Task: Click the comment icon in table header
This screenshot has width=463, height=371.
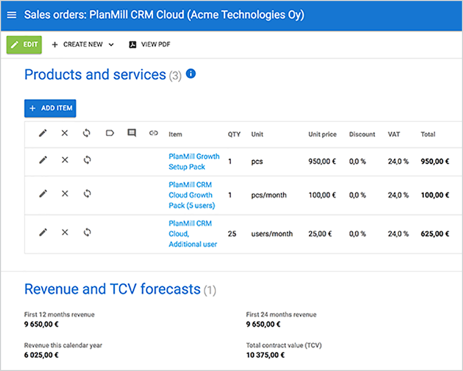Action: pyautogui.click(x=132, y=133)
